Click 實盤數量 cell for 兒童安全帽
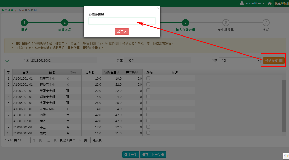The width and height of the screenshot is (289, 160). pyautogui.click(x=92, y=78)
